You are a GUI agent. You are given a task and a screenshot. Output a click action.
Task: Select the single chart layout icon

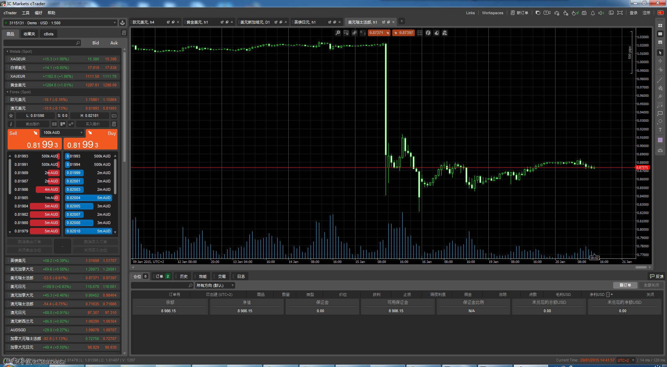(660, 34)
